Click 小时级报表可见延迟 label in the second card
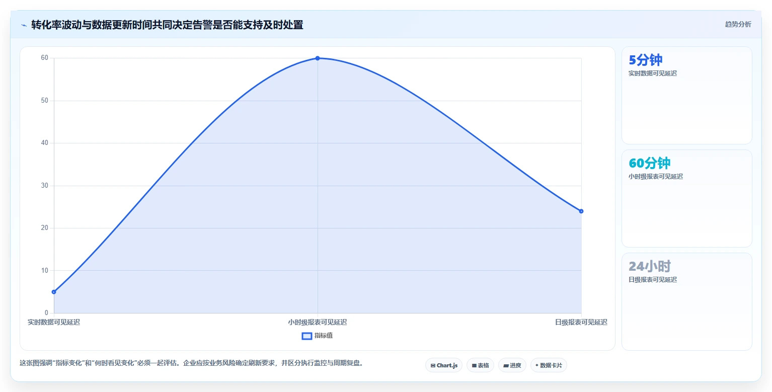Image resolution: width=772 pixels, height=392 pixels. 656,177
